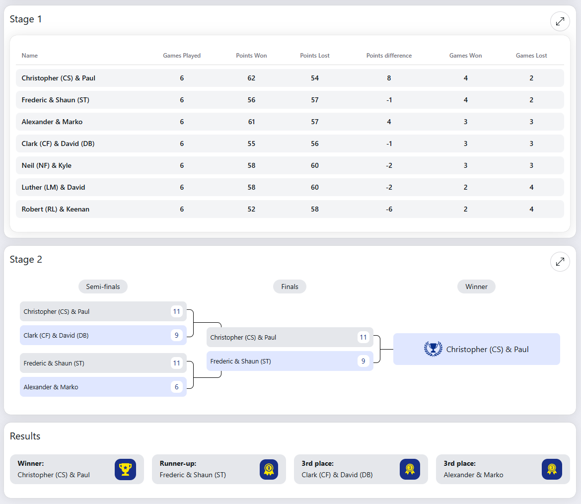Click Clark & David's 3rd place medal icon
The width and height of the screenshot is (581, 504).
pos(410,469)
